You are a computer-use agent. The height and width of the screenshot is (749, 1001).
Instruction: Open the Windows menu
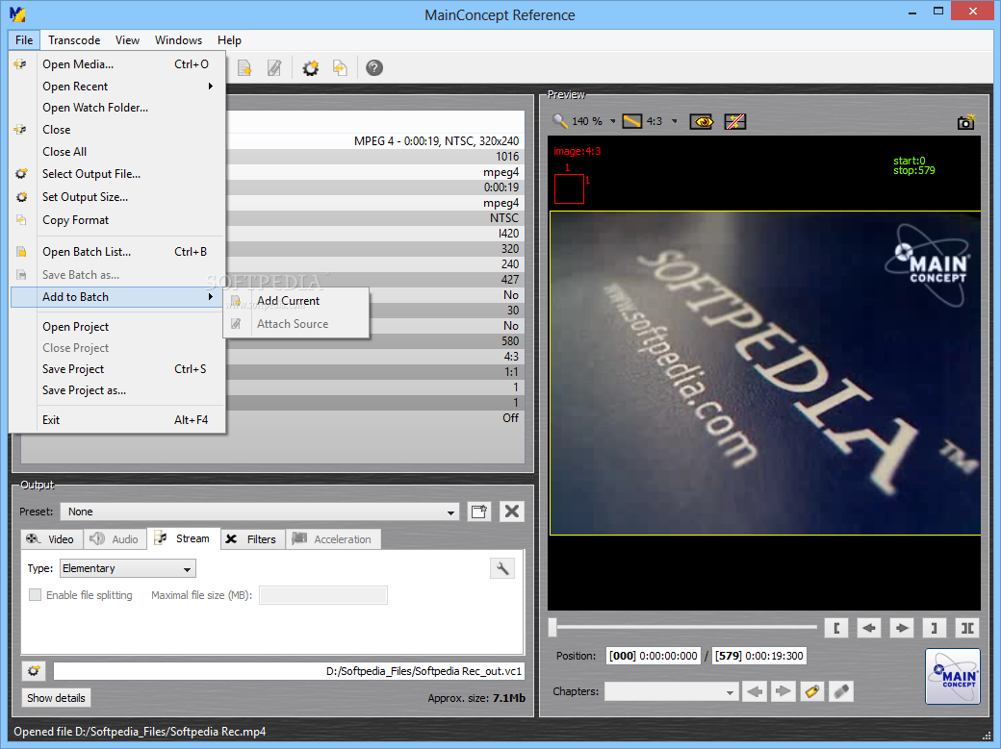[x=178, y=40]
